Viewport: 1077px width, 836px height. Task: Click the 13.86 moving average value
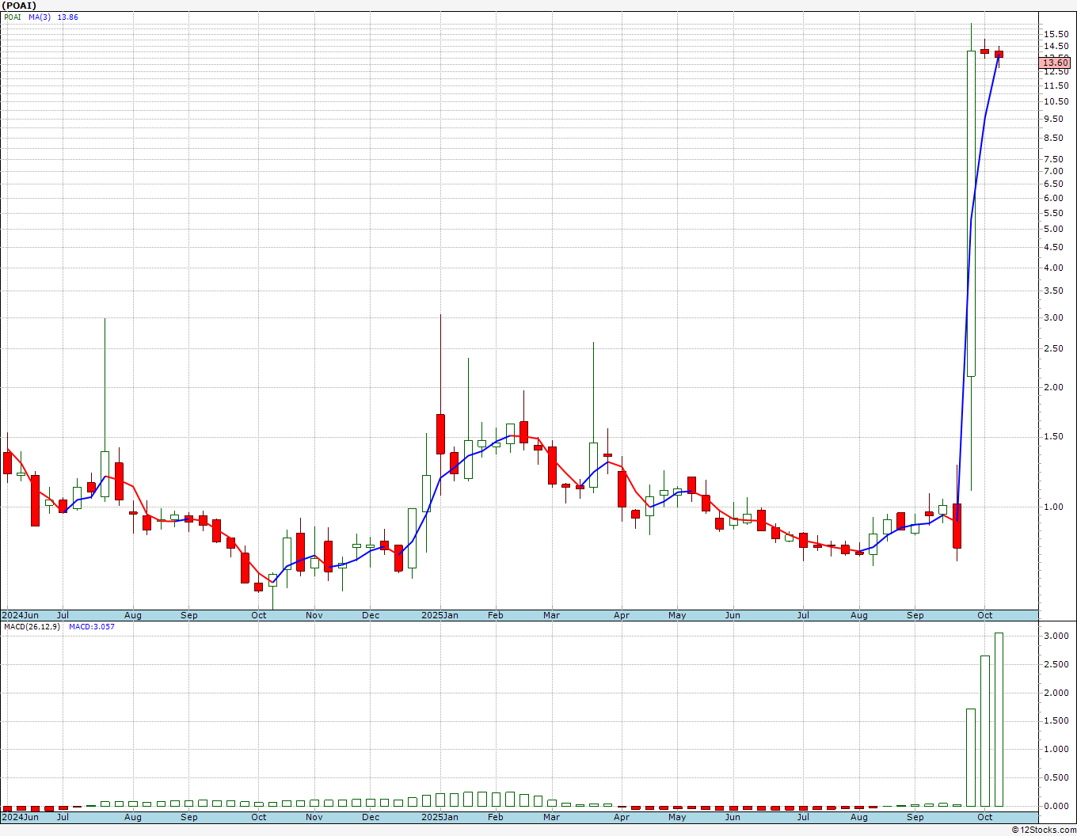pyautogui.click(x=68, y=17)
